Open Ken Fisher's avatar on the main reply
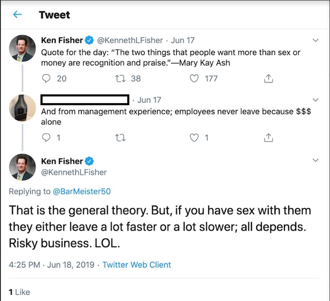The height and width of the screenshot is (301, 330). click(x=22, y=167)
